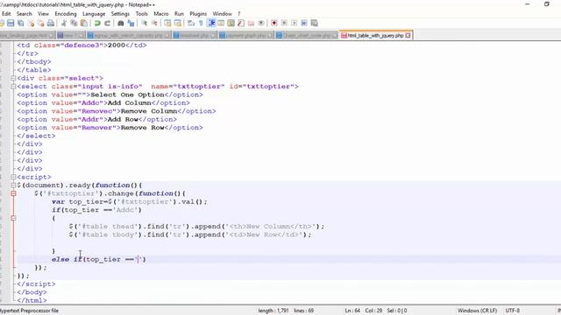Image resolution: width=561 pixels, height=315 pixels.
Task: Open the Function List icon
Action: coord(241,24)
